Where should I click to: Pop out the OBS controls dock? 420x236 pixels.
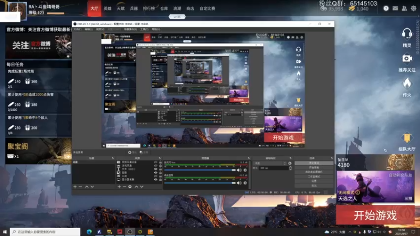[x=332, y=158]
